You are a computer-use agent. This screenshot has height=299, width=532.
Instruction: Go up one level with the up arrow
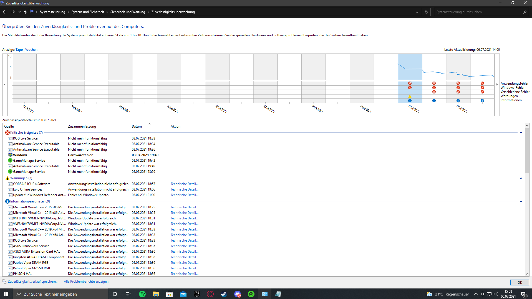pos(25,12)
